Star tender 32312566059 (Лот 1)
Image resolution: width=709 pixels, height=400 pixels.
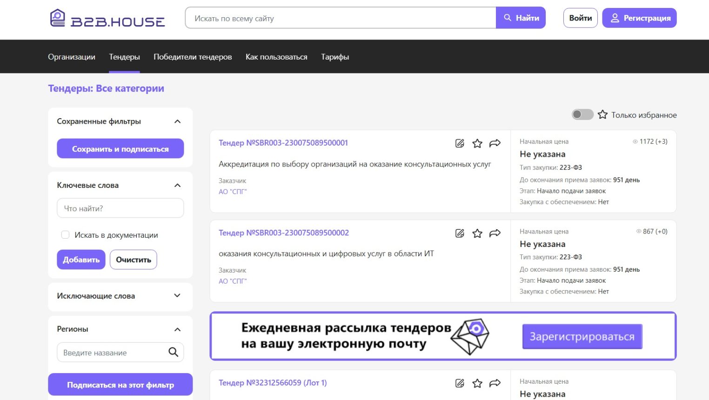point(477,383)
